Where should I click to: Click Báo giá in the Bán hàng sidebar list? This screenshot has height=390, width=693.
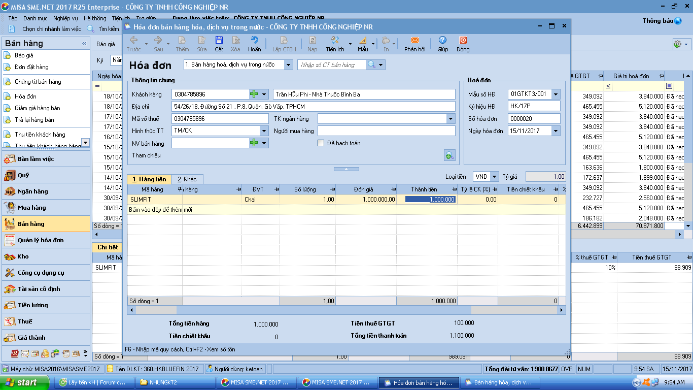click(x=24, y=55)
